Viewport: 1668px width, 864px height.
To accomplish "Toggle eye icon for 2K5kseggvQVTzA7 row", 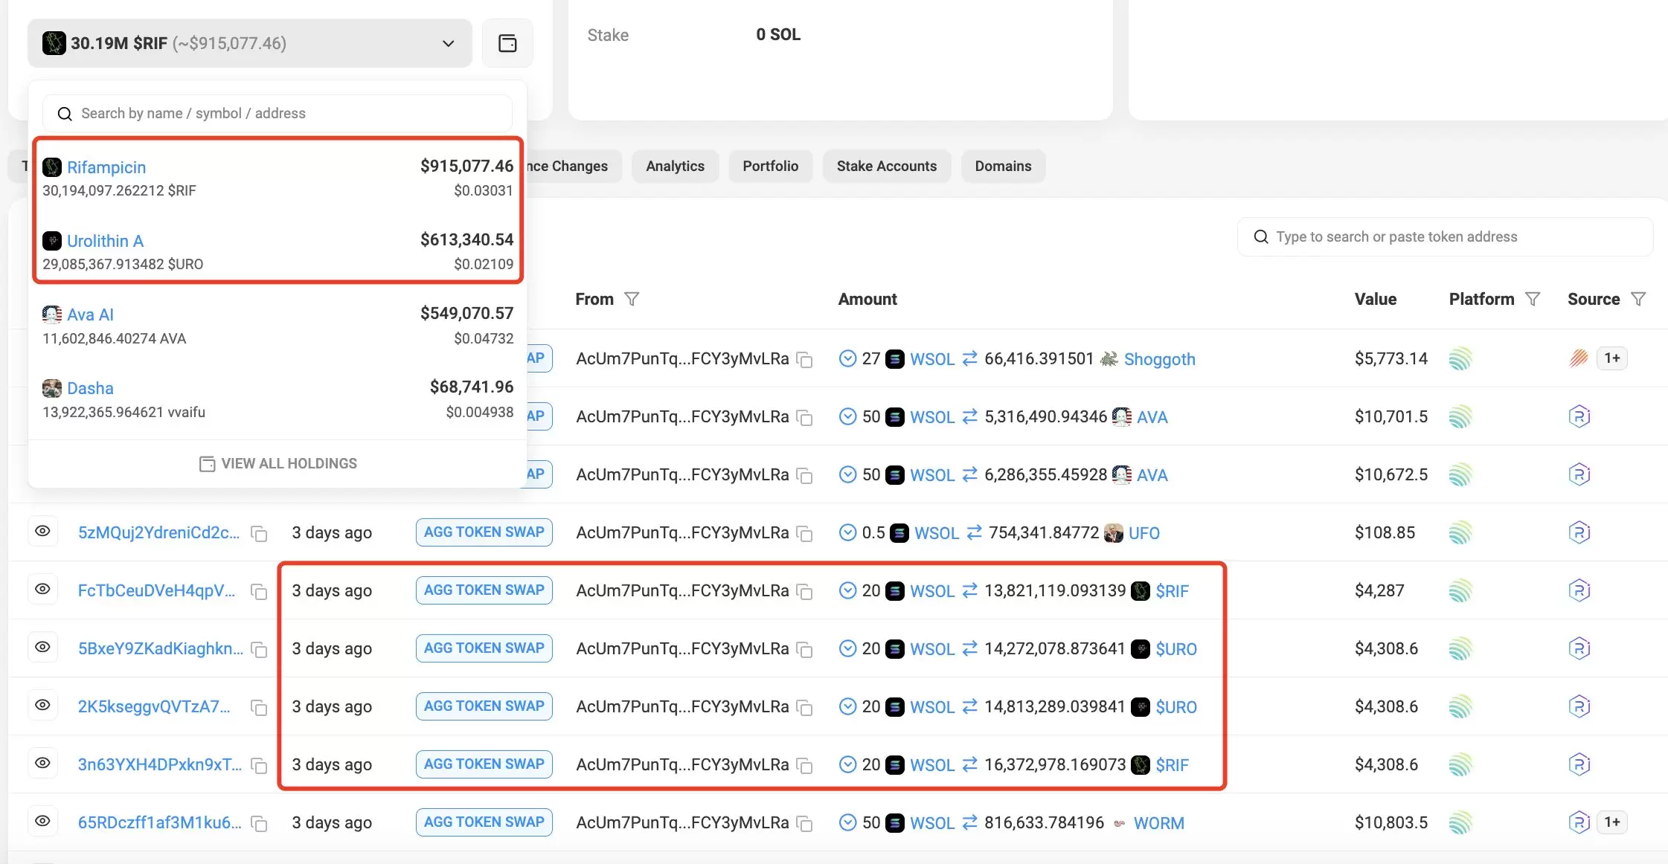I will 43,705.
